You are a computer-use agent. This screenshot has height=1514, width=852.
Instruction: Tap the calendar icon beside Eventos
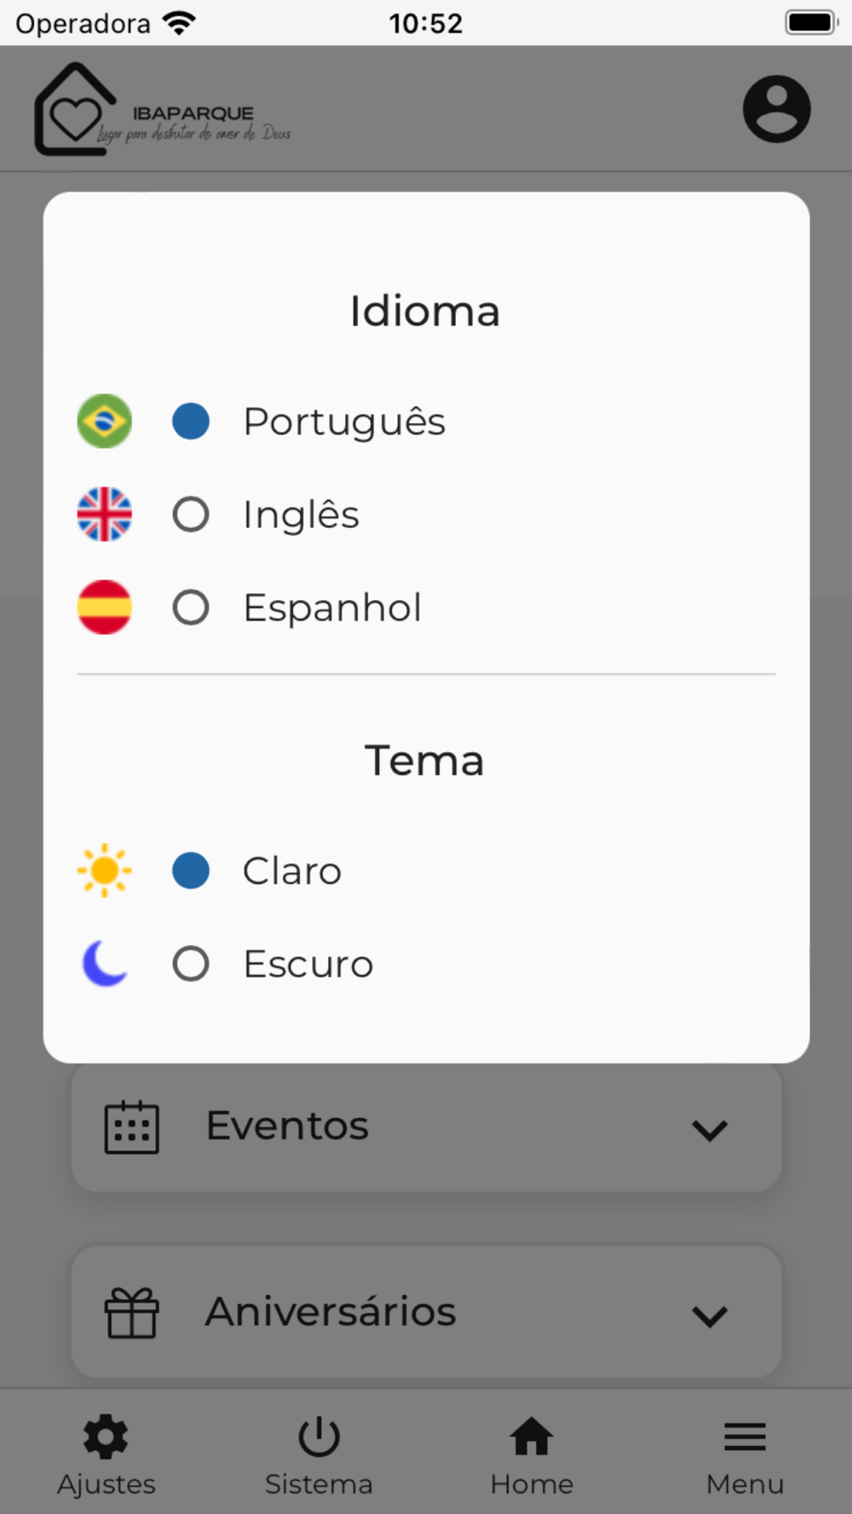pos(131,1127)
